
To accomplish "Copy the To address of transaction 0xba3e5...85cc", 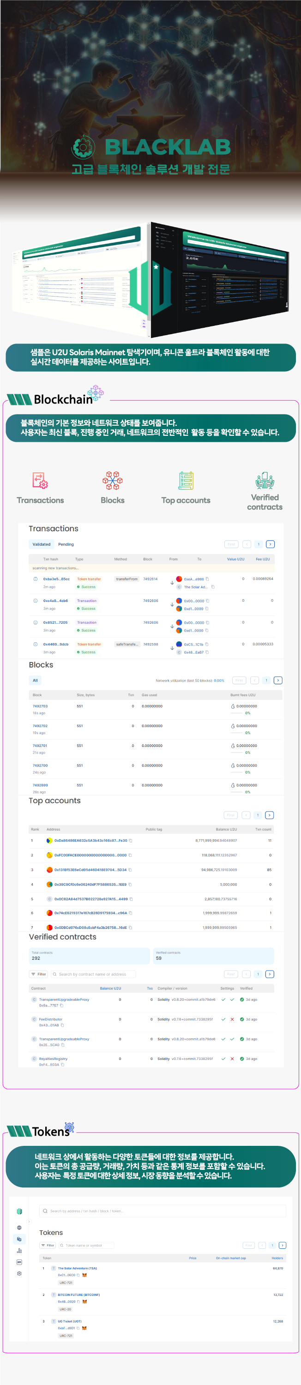I will point(213,587).
